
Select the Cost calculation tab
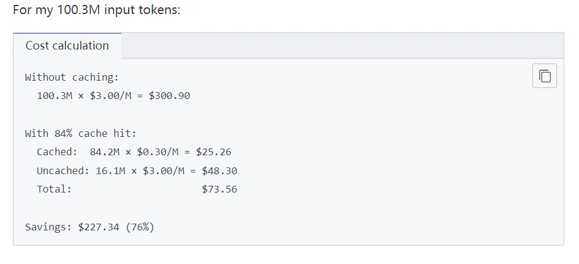pos(67,46)
